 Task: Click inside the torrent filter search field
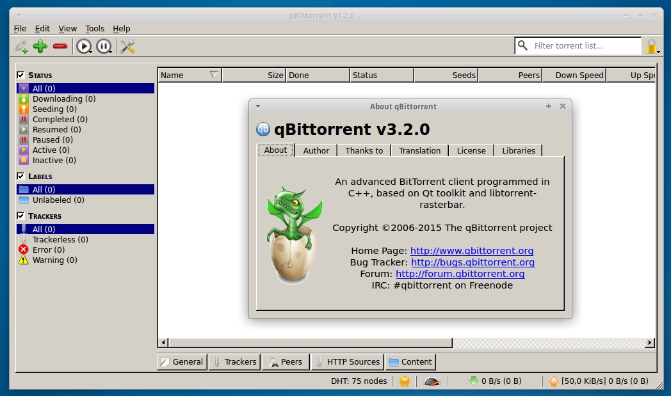tap(576, 45)
